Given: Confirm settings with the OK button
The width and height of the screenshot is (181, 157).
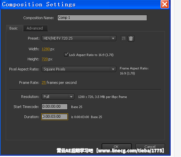Looking at the screenshot, I should click(x=116, y=147).
